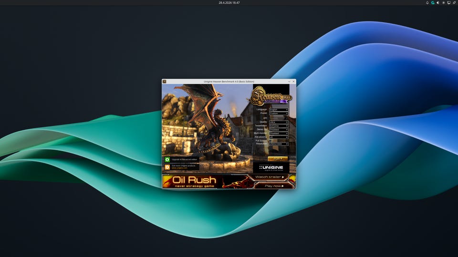
Task: Toggle the Full Screen checkbox
Action: 271,141
